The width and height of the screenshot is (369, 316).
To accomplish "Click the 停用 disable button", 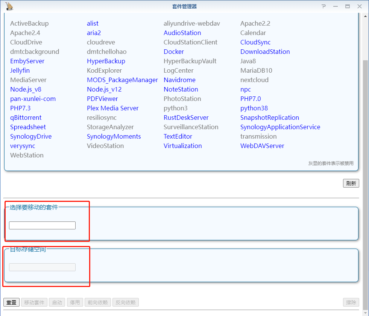I will coord(75,302).
